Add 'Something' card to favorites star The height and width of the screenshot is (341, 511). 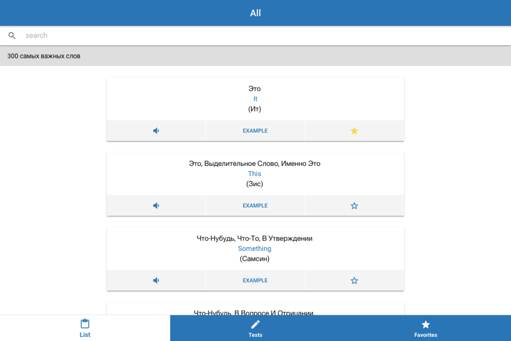354,280
